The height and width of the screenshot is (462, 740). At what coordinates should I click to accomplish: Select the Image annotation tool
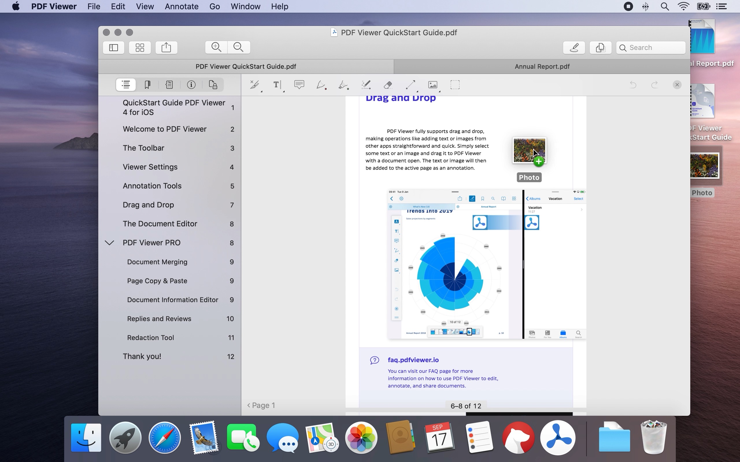tap(432, 85)
